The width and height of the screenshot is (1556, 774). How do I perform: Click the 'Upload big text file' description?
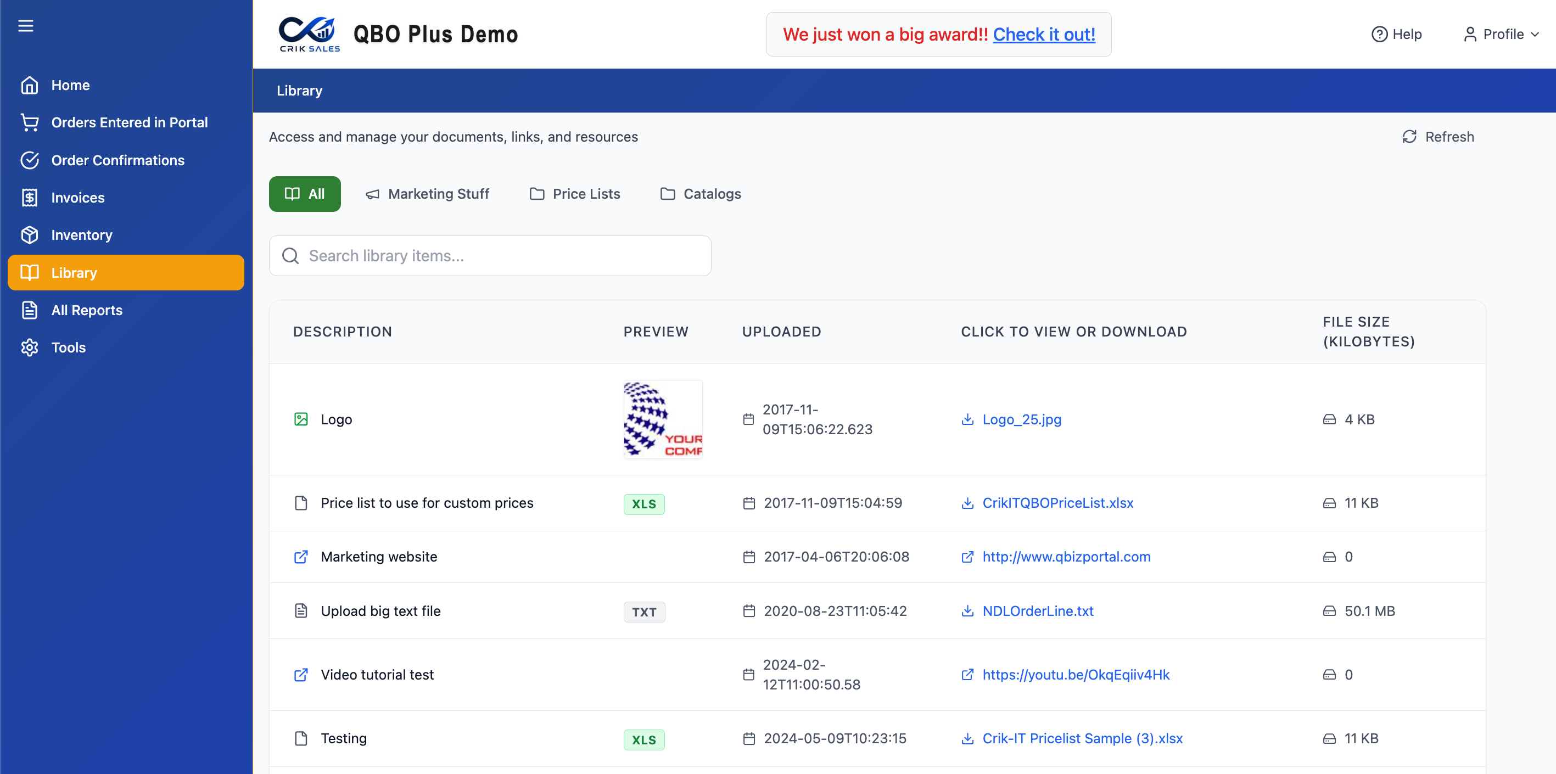380,611
